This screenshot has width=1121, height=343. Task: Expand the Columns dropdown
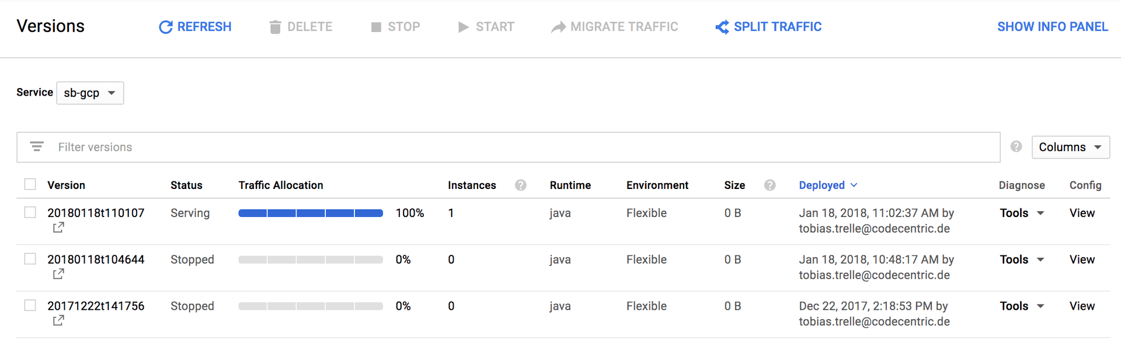[1070, 147]
